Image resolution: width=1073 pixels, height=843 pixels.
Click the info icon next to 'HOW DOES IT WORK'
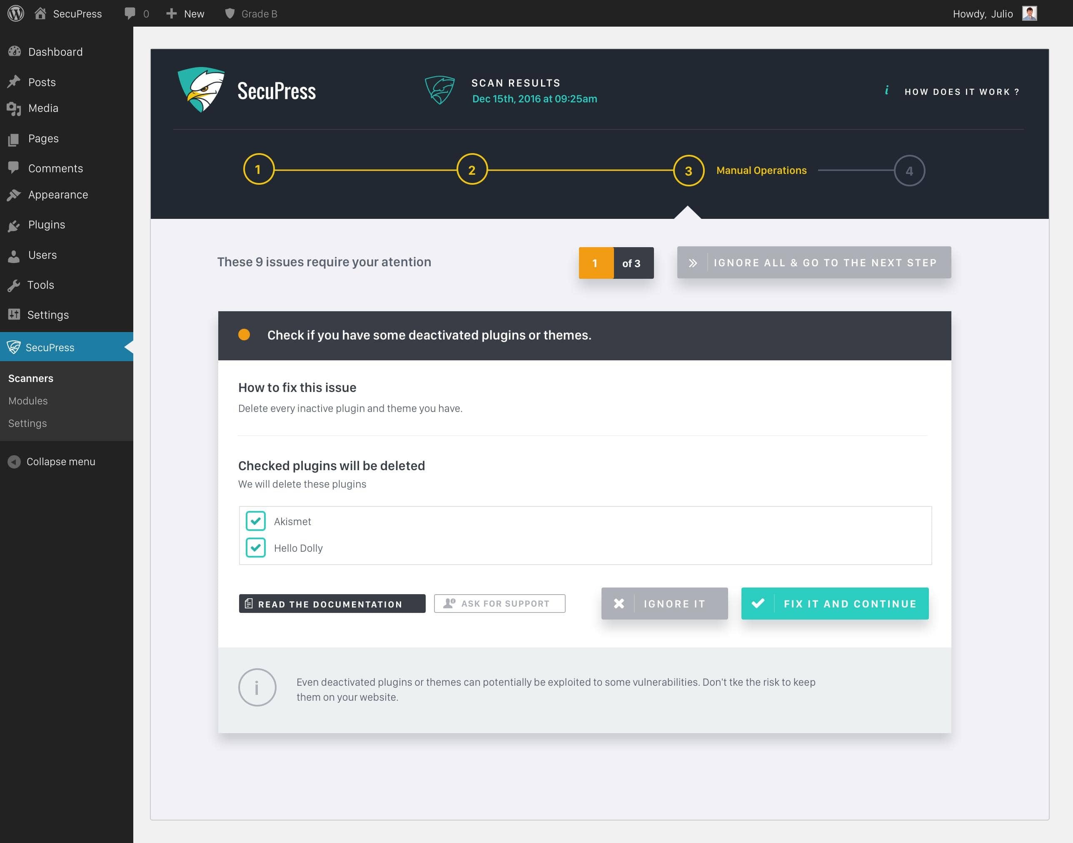tap(886, 90)
